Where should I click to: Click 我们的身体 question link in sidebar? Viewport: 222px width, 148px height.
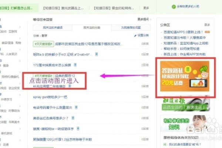point(185,144)
